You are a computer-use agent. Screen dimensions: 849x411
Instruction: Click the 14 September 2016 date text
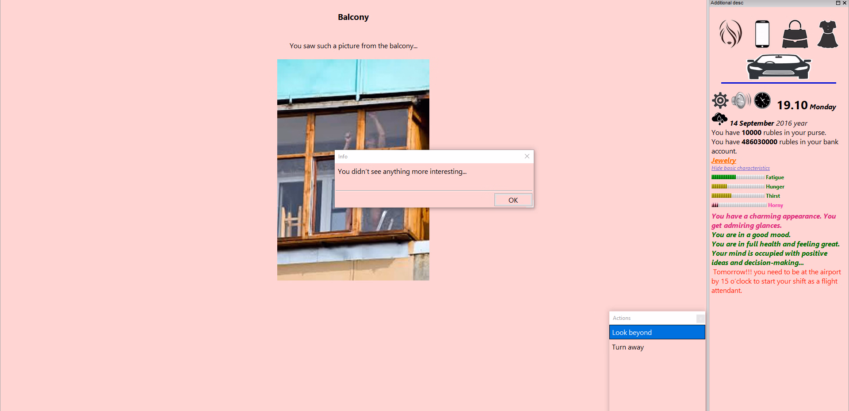point(769,123)
